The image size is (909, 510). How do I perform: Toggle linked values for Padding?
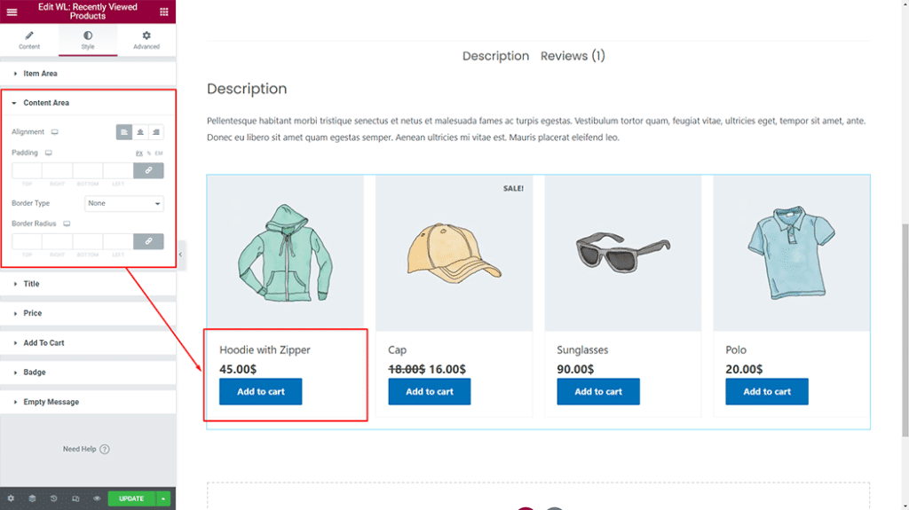tap(148, 170)
